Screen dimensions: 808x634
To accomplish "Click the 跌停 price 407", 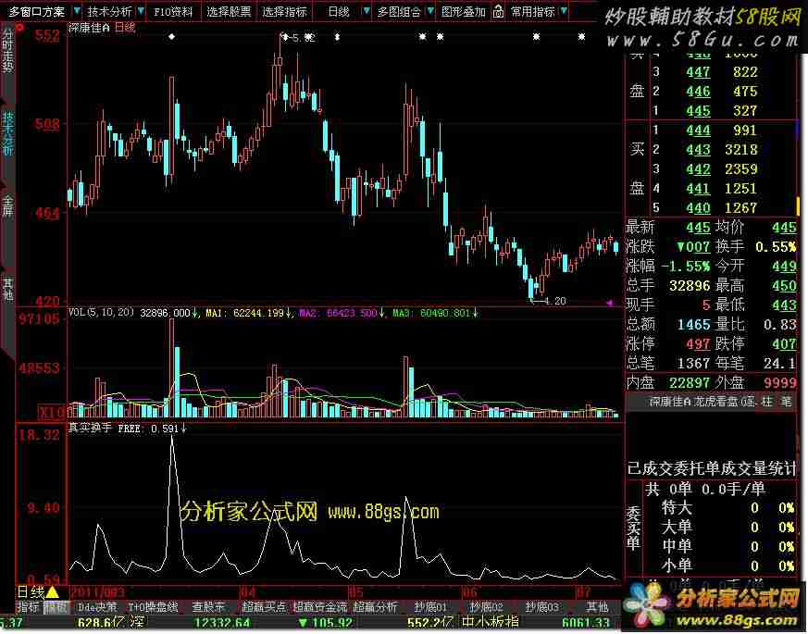I will click(x=784, y=343).
